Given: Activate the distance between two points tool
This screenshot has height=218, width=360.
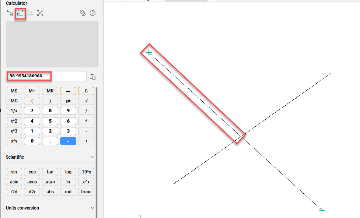Looking at the screenshot, I should point(20,14).
